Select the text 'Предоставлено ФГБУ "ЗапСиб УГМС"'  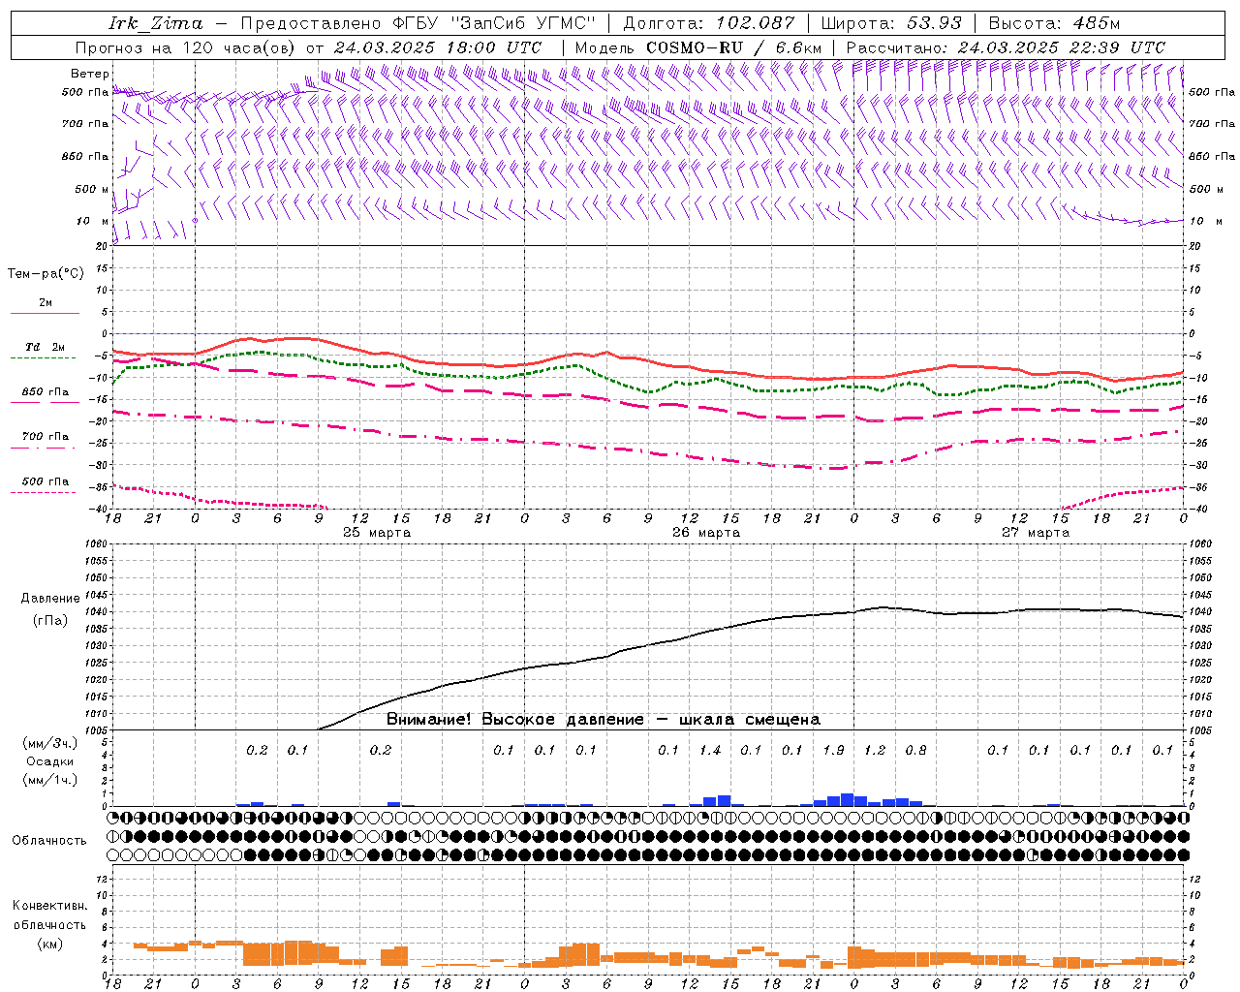[x=417, y=23]
